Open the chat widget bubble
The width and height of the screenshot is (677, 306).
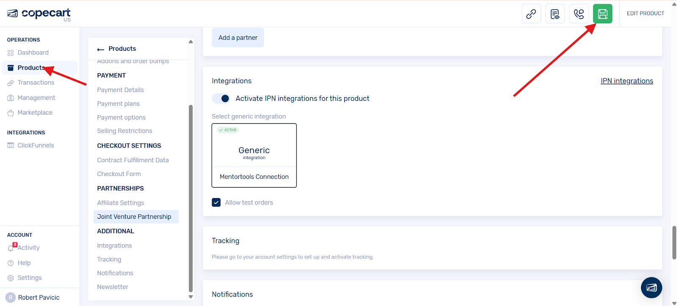pos(652,288)
